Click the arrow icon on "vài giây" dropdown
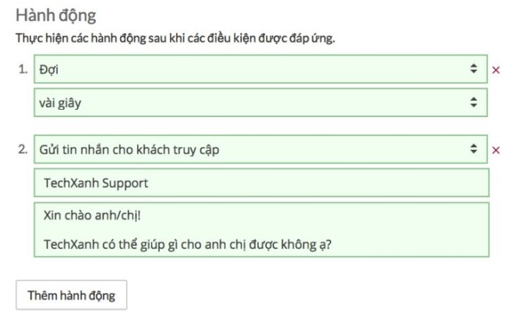This screenshot has width=526, height=328. pos(473,103)
